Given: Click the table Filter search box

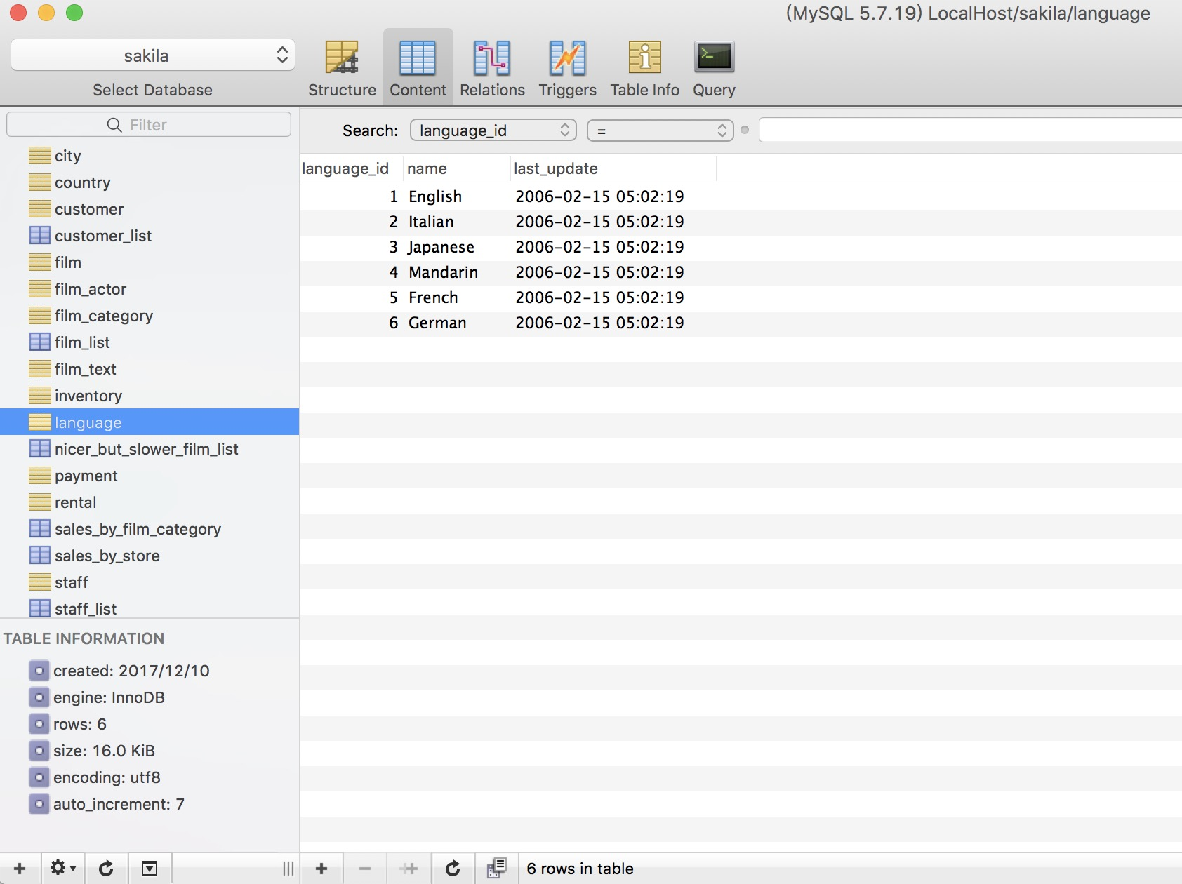Looking at the screenshot, I should click(149, 125).
